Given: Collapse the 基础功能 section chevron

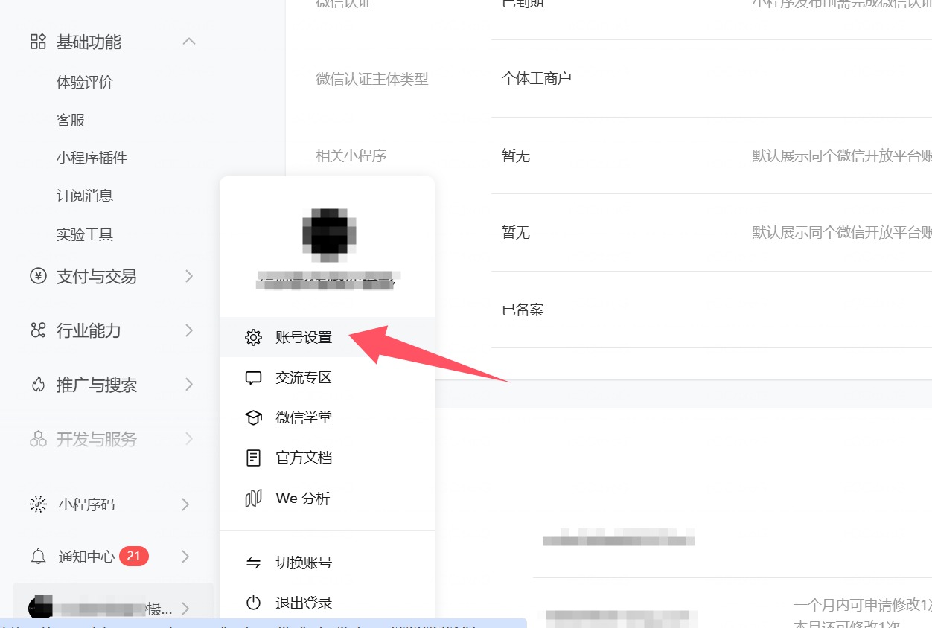Looking at the screenshot, I should (x=189, y=42).
